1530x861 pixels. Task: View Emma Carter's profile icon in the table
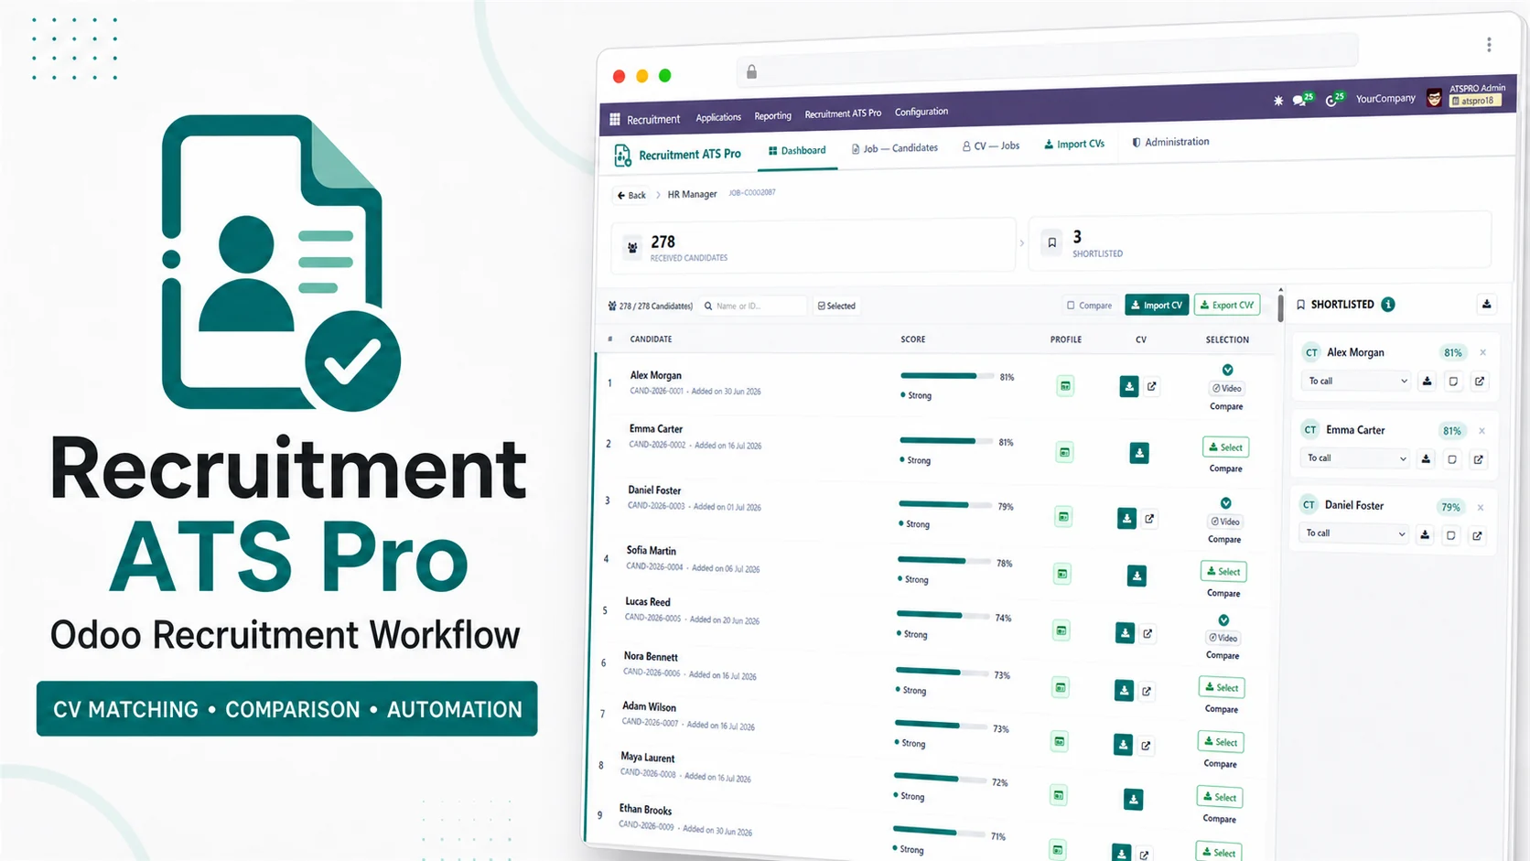click(1065, 452)
